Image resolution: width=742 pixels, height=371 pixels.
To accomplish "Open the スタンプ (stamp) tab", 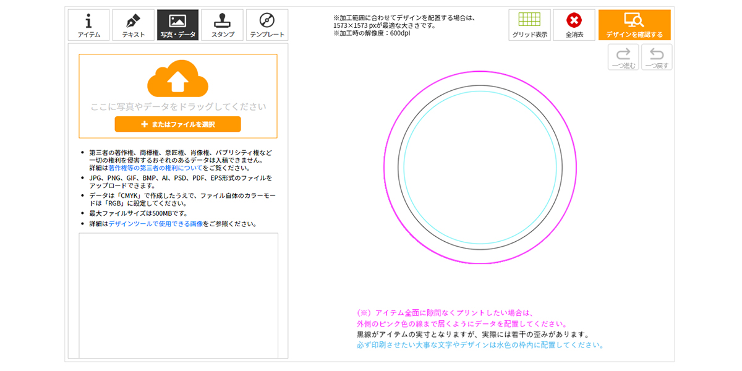I will [223, 25].
